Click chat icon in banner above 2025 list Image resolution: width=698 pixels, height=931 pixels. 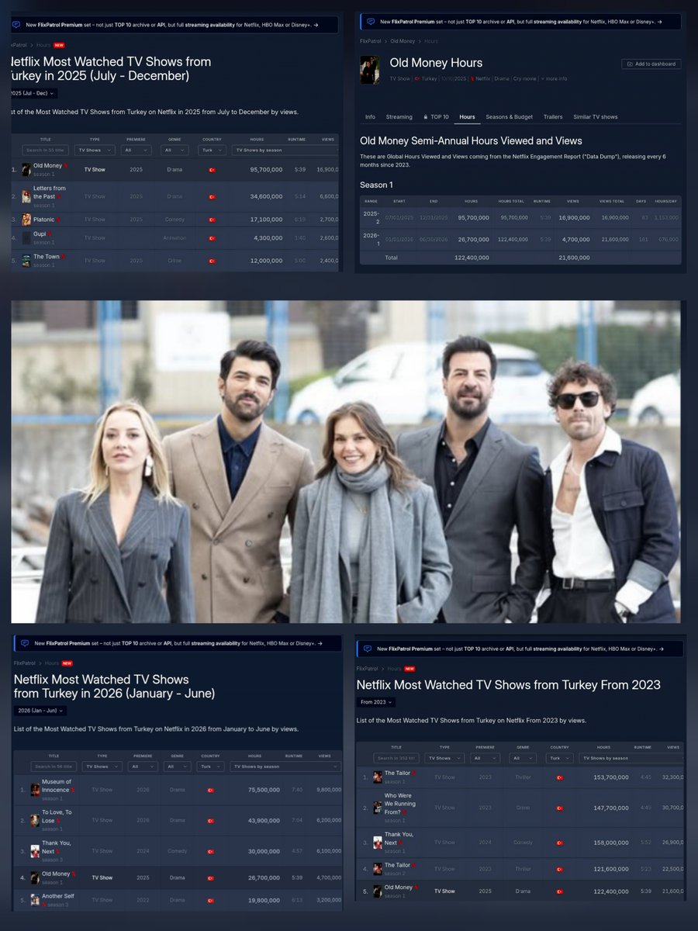click(x=16, y=24)
